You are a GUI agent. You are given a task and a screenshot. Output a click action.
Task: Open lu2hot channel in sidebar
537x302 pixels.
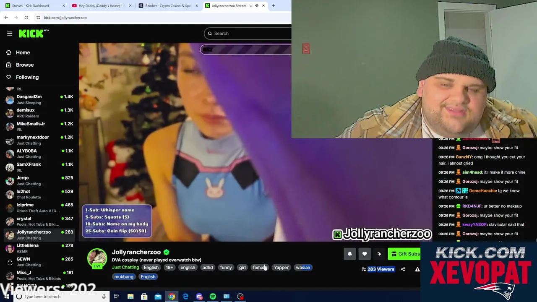click(39, 194)
